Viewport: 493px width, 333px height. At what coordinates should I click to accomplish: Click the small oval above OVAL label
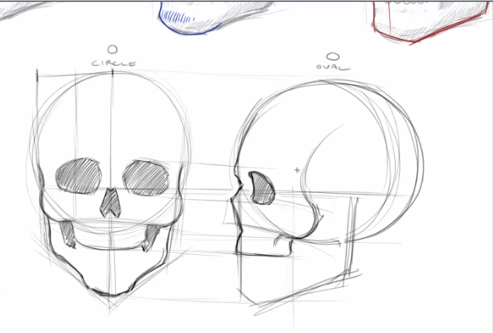click(x=332, y=57)
